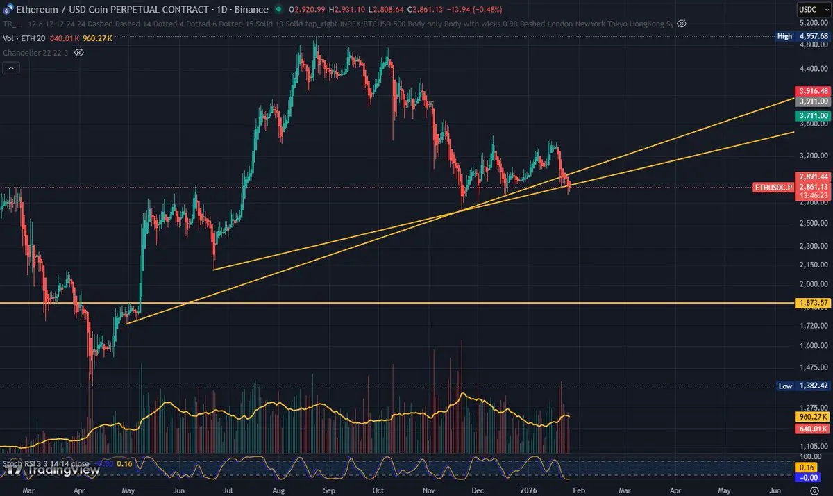Select the Stoch RSI 3 3 14 14 close legend
The height and width of the screenshot is (496, 833).
[x=46, y=463]
